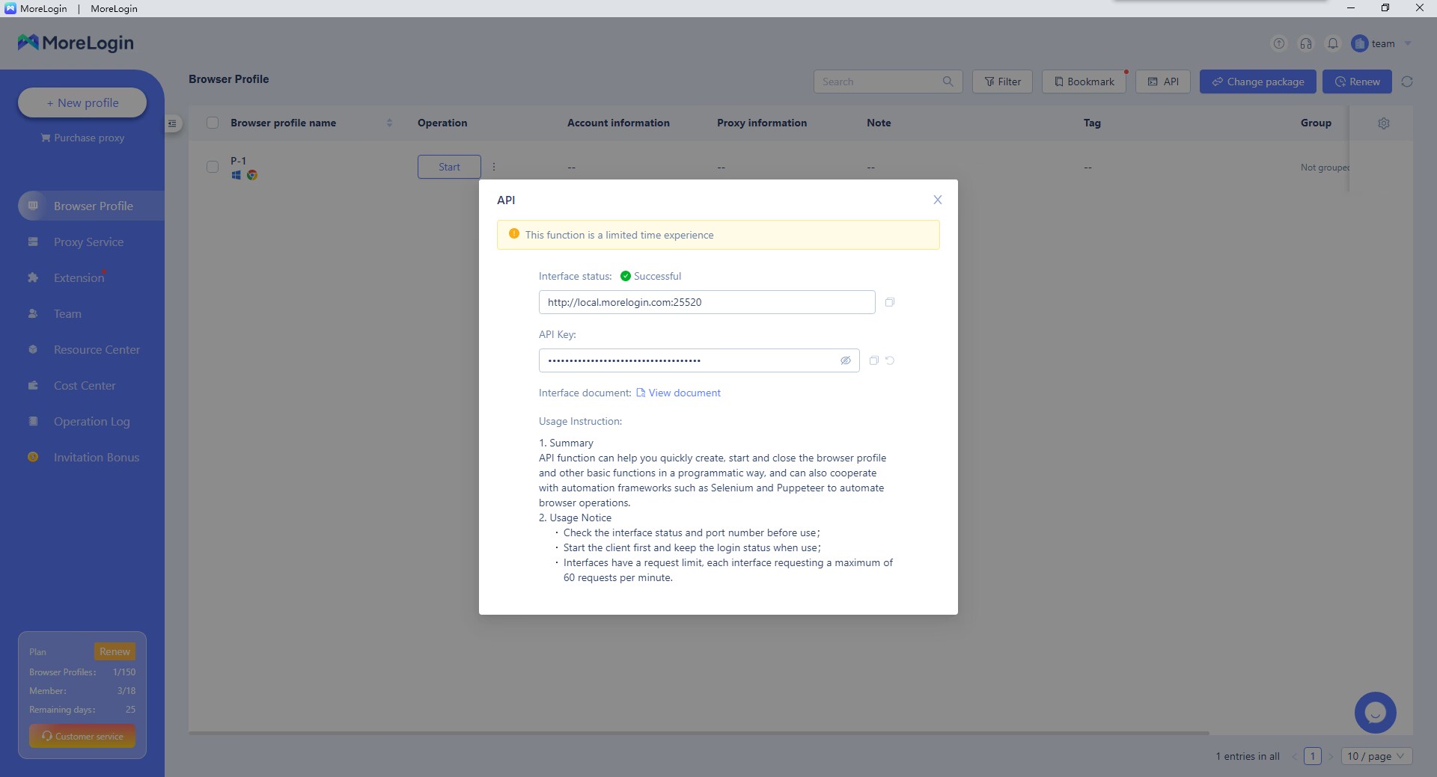Open Purchase proxy link
This screenshot has height=777, width=1437.
82,138
